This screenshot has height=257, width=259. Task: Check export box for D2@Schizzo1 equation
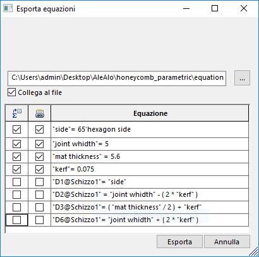click(16, 195)
